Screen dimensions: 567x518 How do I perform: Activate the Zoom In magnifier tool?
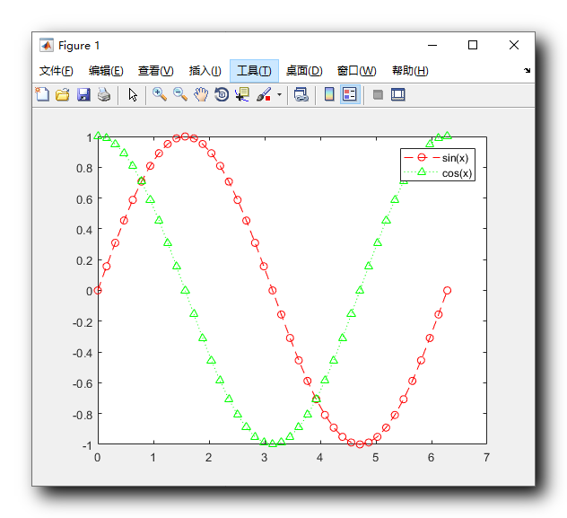tap(159, 95)
